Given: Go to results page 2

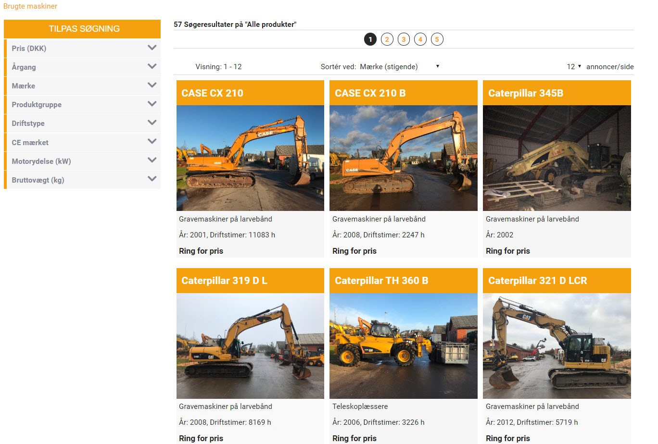Looking at the screenshot, I should click(387, 39).
